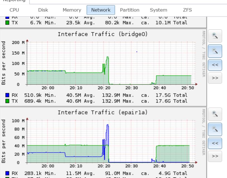Open the Memory tab
Image resolution: width=227 pixels, height=178 pixels.
(72, 10)
